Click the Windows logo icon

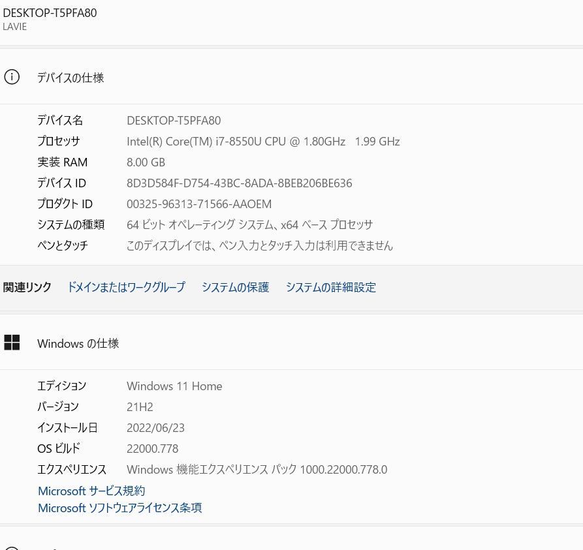[12, 343]
